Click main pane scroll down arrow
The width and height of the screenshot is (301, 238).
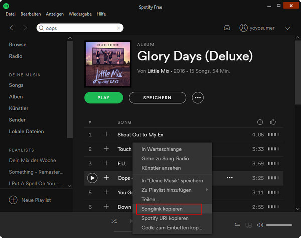click(x=297, y=209)
